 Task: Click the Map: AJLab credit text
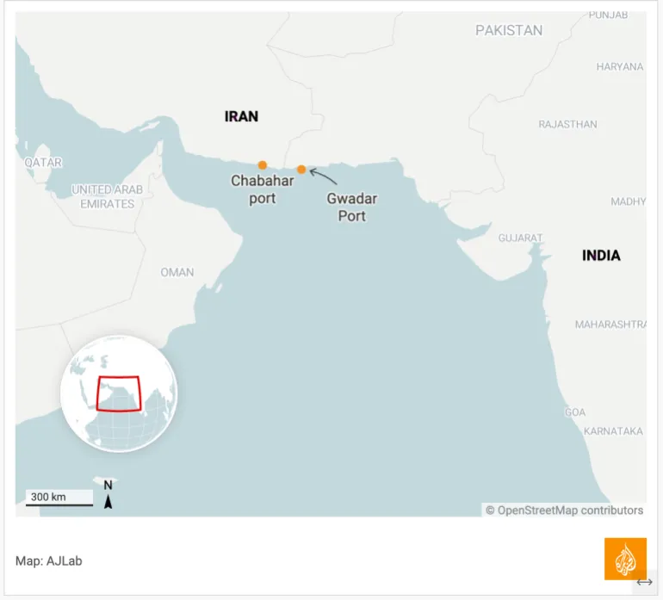[49, 560]
